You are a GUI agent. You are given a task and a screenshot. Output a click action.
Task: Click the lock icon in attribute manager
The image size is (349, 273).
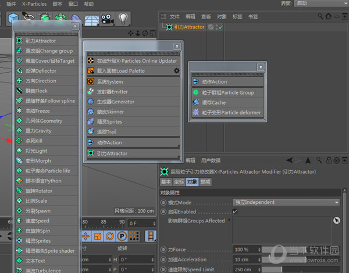point(329,160)
